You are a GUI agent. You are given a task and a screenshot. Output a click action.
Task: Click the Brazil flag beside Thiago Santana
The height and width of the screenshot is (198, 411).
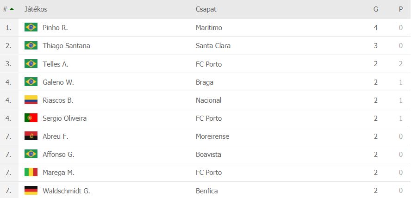click(31, 45)
